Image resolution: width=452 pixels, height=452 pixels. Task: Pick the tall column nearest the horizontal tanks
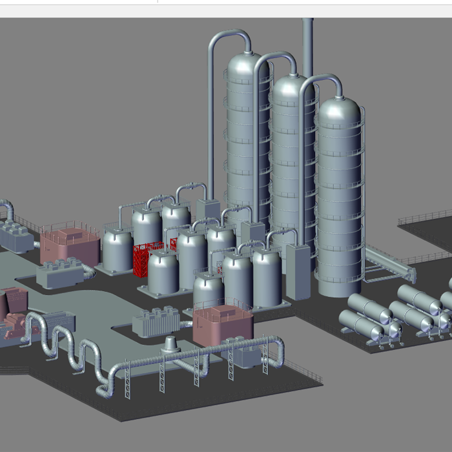tap(340, 198)
